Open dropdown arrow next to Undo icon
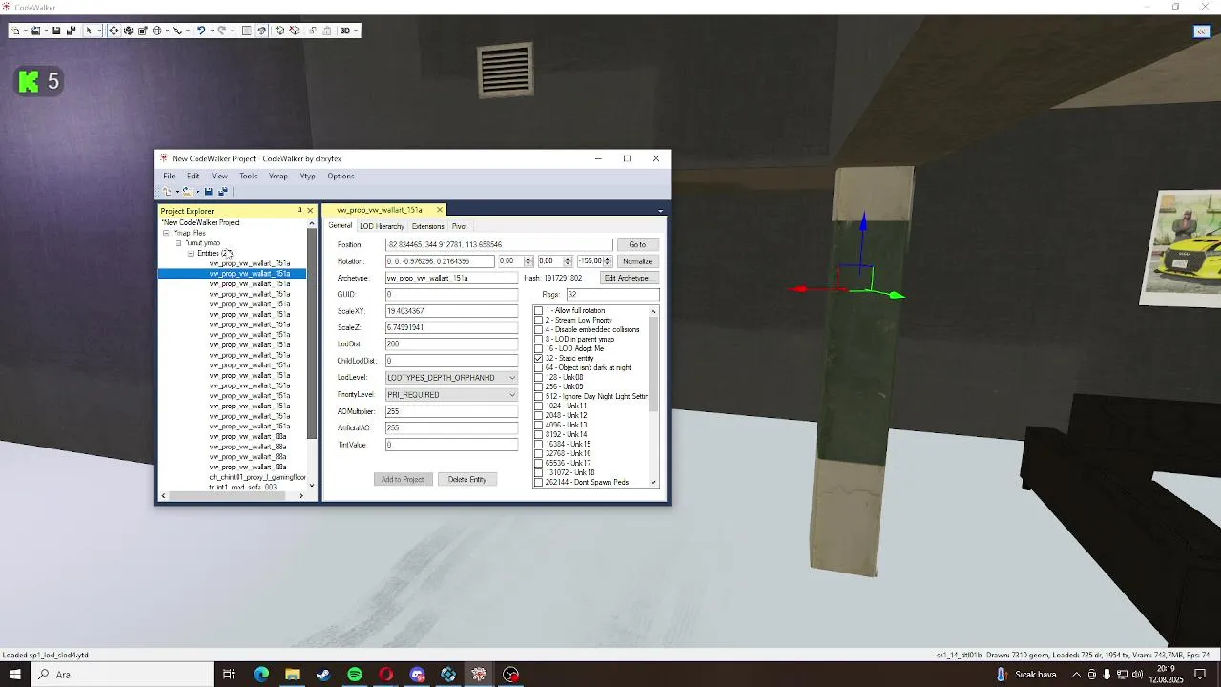 coord(212,31)
